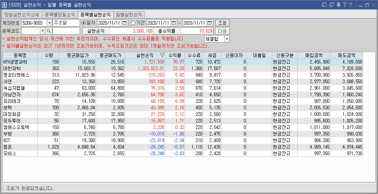Select the 유라테크 row

[x=182, y=101]
